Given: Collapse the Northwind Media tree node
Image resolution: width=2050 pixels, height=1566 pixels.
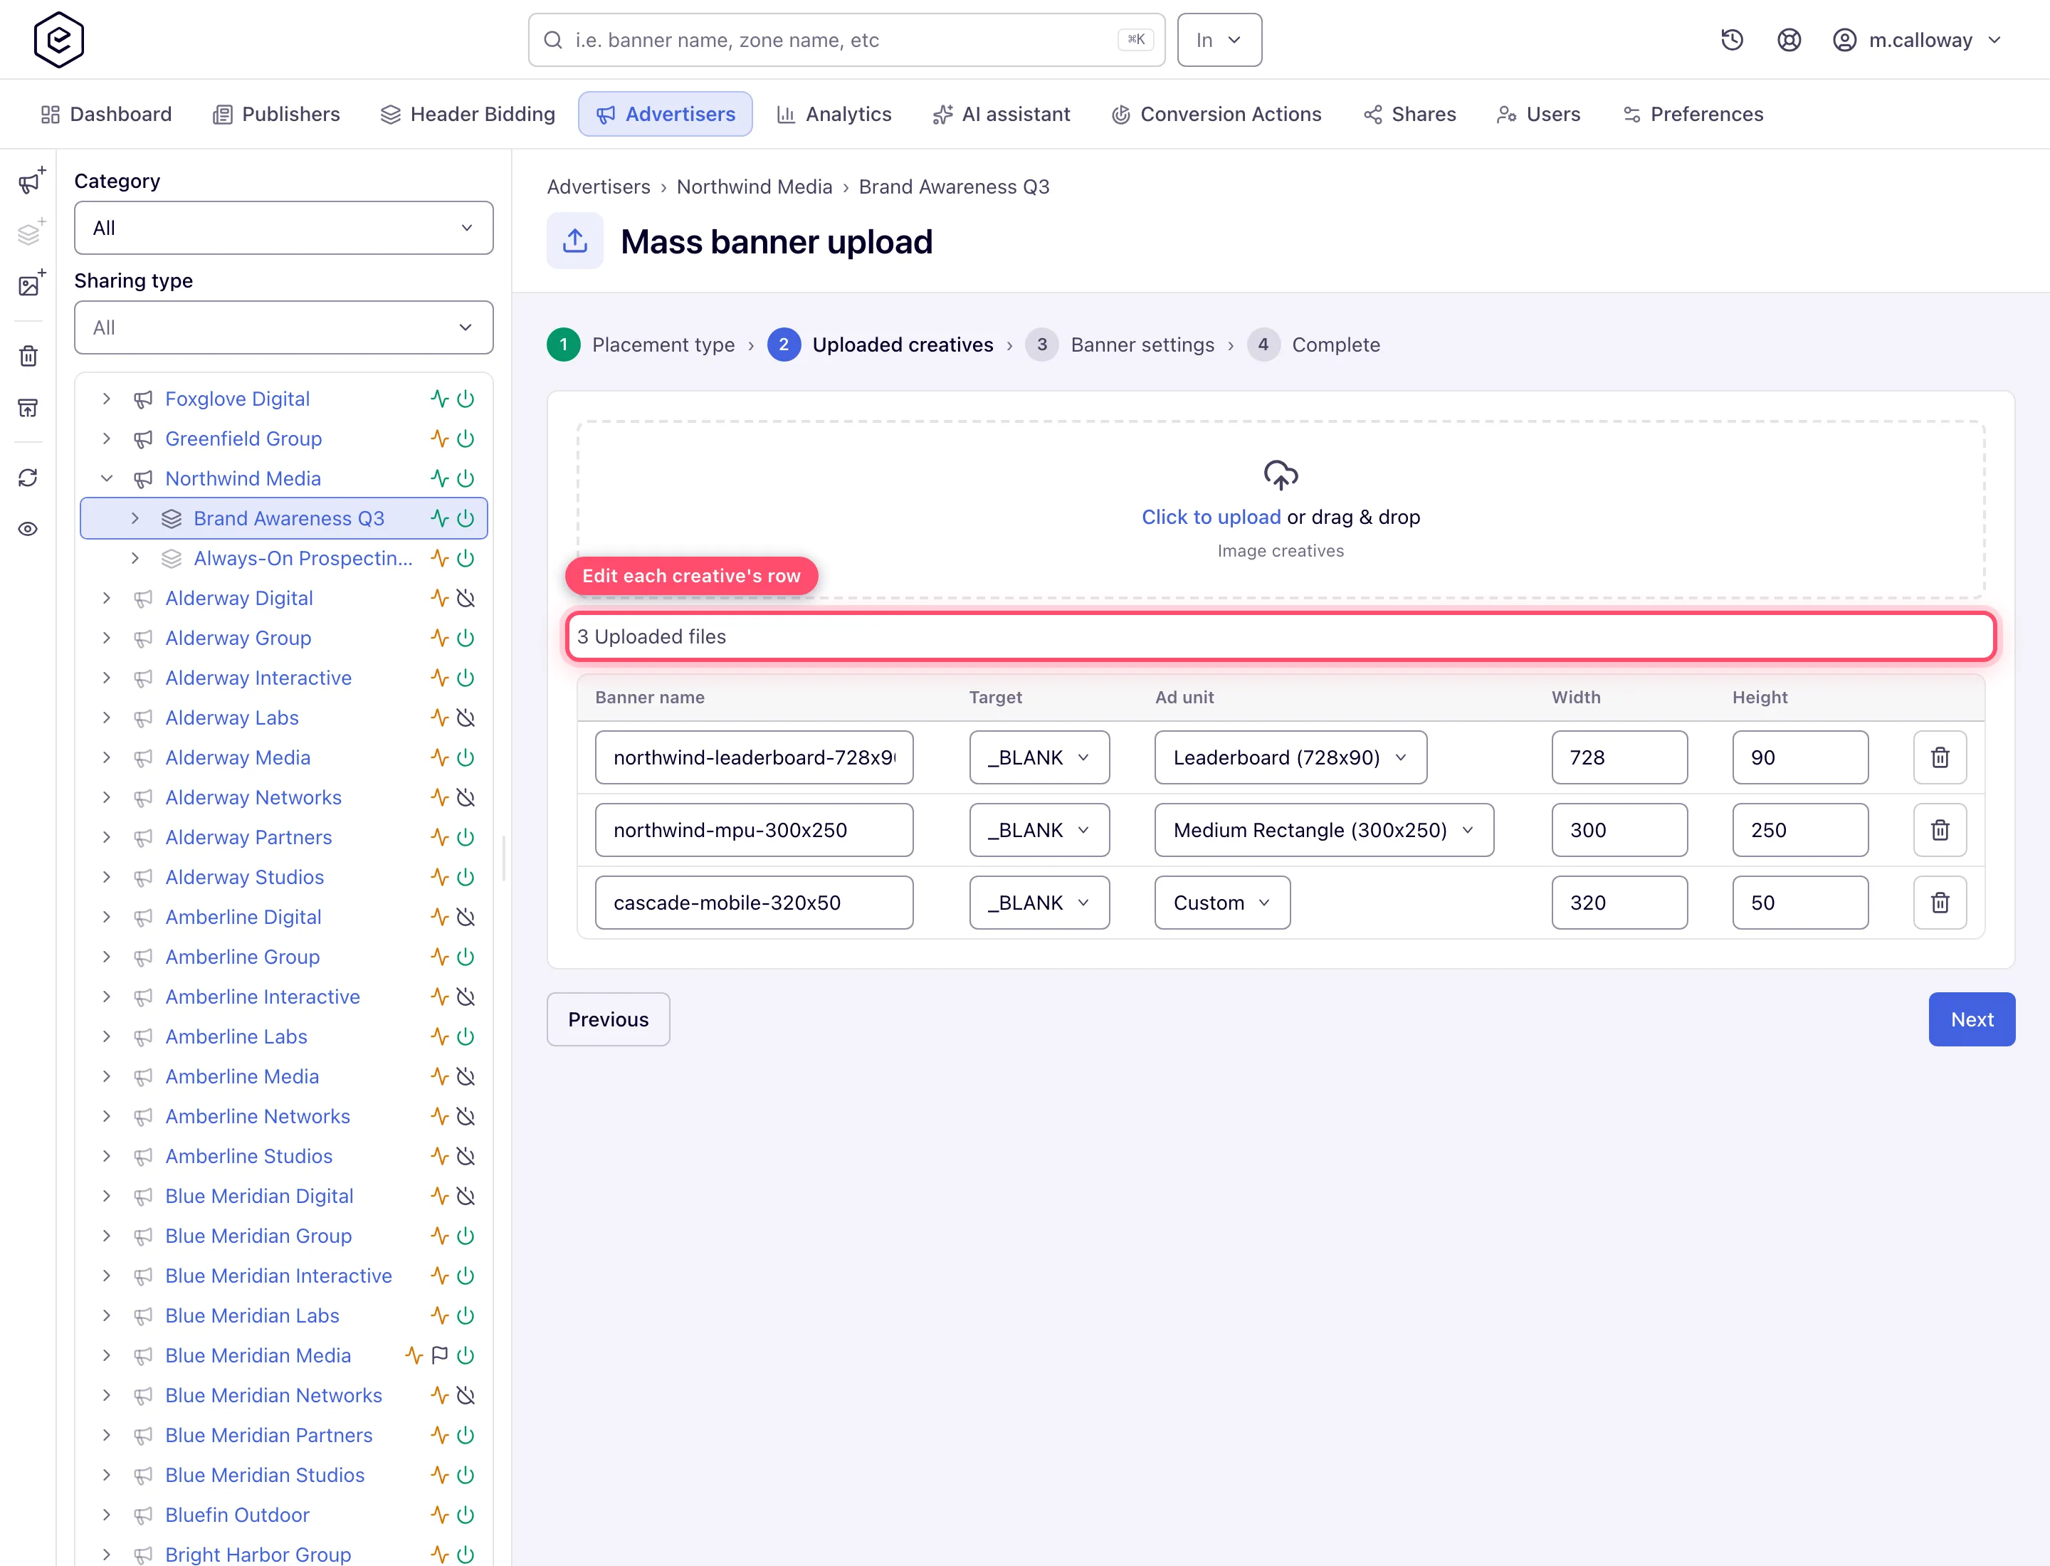Looking at the screenshot, I should [x=107, y=478].
